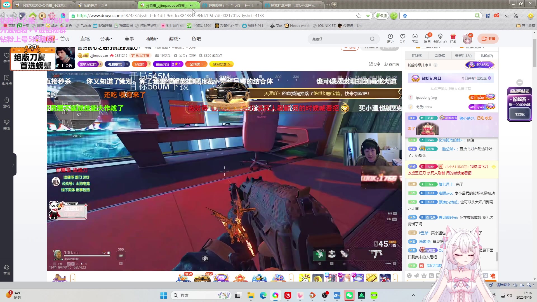Switch to 贵宾(1.1万) tab

click(x=463, y=56)
